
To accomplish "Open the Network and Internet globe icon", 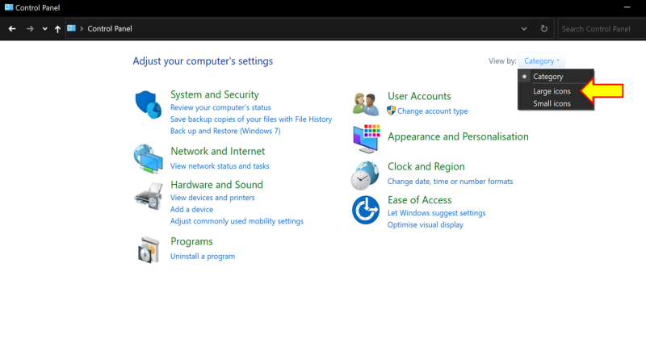I will pyautogui.click(x=148, y=158).
